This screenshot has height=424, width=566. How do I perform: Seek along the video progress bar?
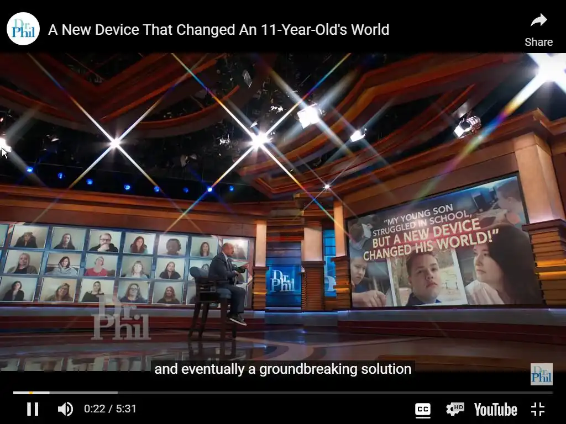282,393
